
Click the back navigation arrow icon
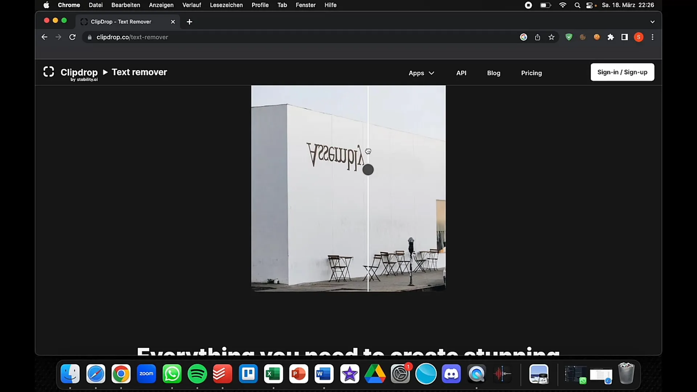coord(44,37)
